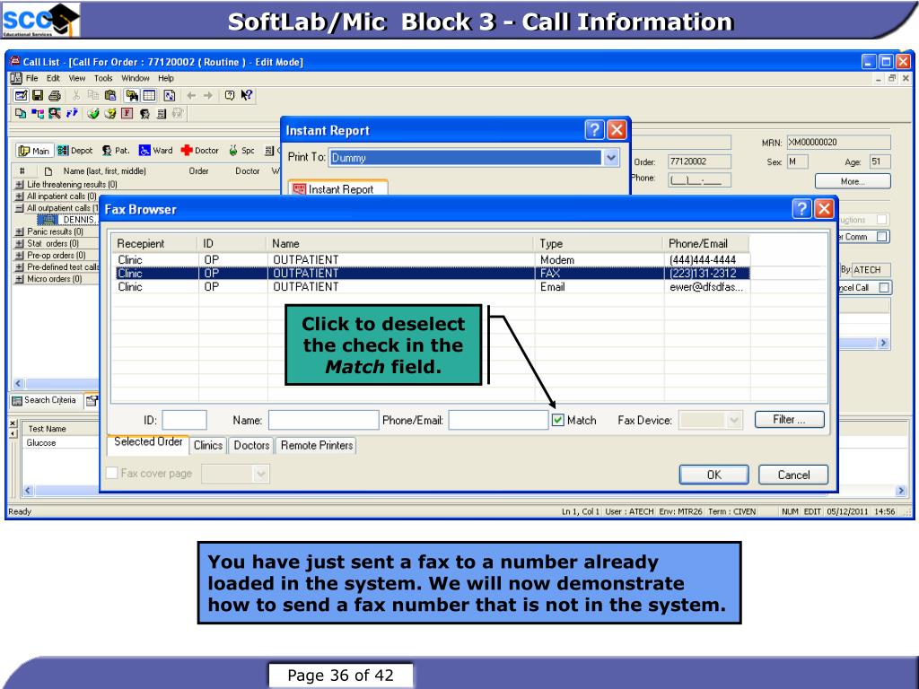919x689 pixels.
Task: Open the Tools menu
Action: 103,78
